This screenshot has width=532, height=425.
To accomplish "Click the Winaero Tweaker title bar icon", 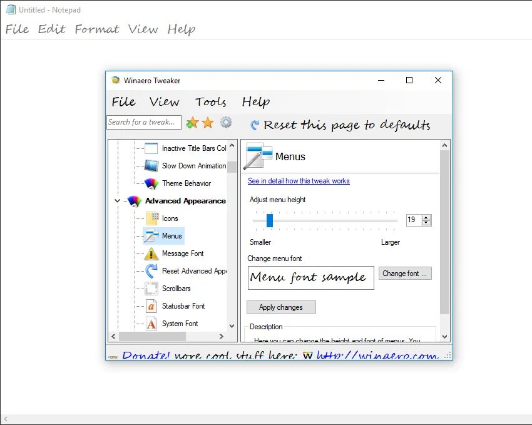I will tap(116, 80).
